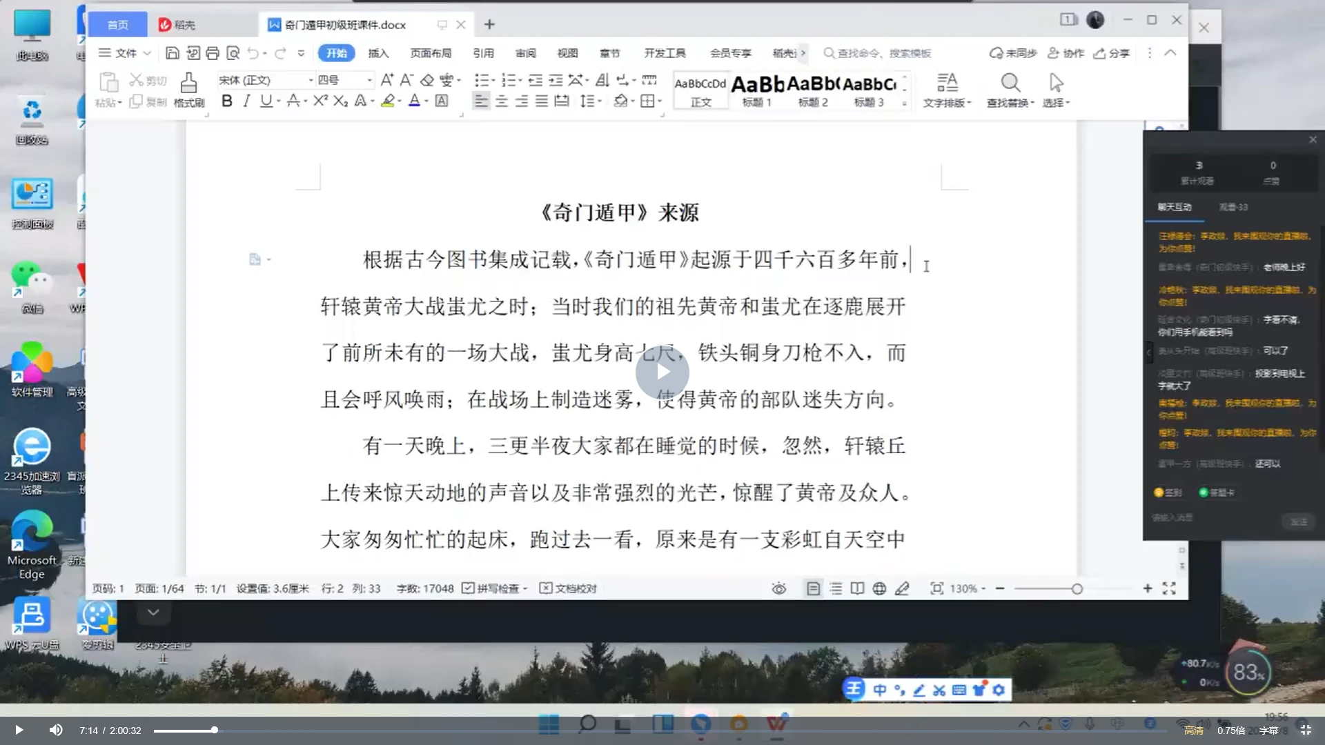This screenshot has height=745, width=1325.
Task: Decrease font size with A- icon
Action: click(x=407, y=80)
